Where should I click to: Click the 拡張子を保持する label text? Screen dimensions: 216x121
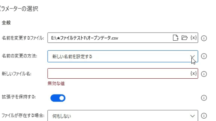(x=19, y=97)
